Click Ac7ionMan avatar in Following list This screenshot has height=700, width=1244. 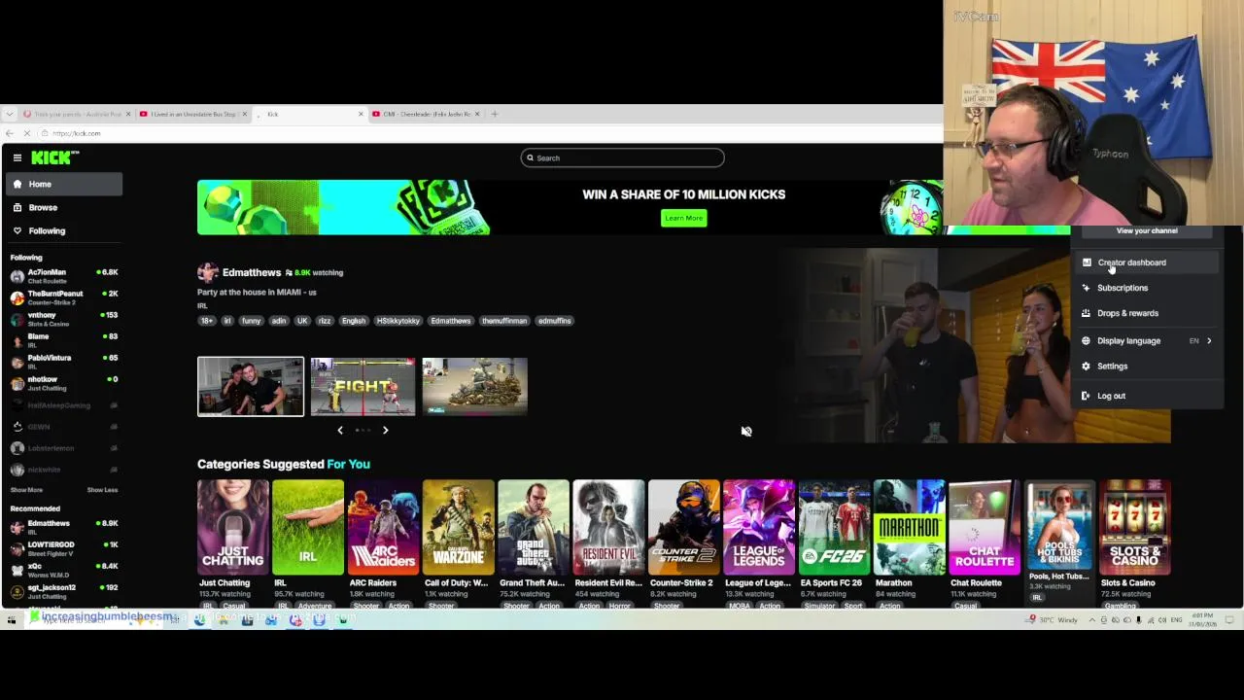click(x=17, y=276)
